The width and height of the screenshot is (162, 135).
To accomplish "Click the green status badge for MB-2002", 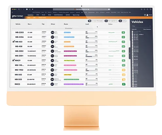I will [x=123, y=51].
